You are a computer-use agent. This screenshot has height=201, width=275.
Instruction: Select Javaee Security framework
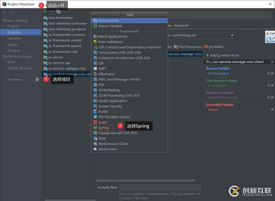pyautogui.click(x=129, y=106)
